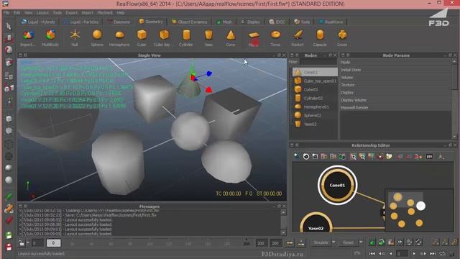Open dropdown next to timeline lock icon
The height and width of the screenshot is (259, 460).
click(27, 243)
